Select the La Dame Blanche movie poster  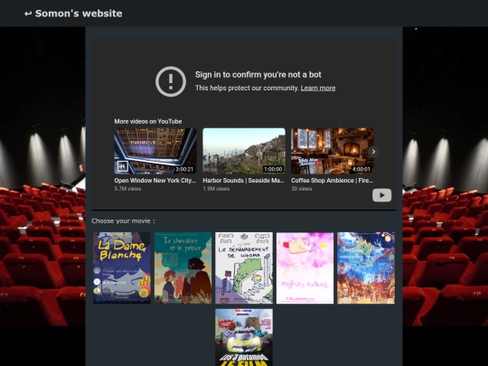point(122,268)
